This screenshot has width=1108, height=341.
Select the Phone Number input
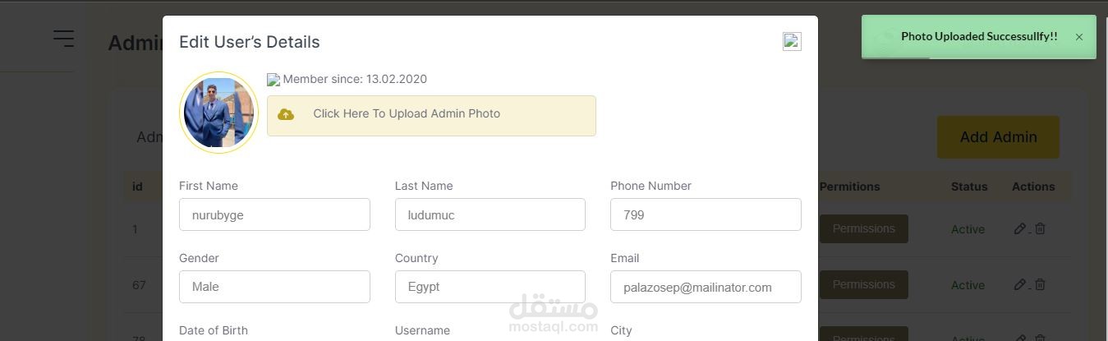[706, 215]
